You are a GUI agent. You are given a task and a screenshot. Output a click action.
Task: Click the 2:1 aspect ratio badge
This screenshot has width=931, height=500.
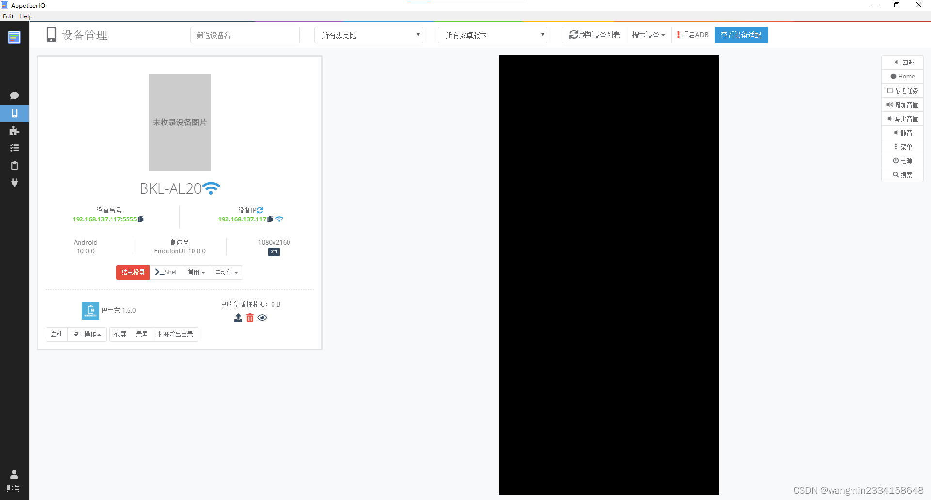(274, 252)
